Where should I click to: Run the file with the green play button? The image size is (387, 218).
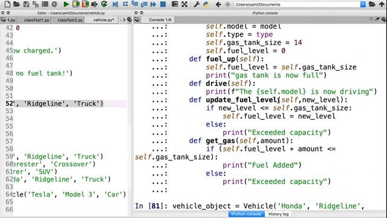(66, 4)
